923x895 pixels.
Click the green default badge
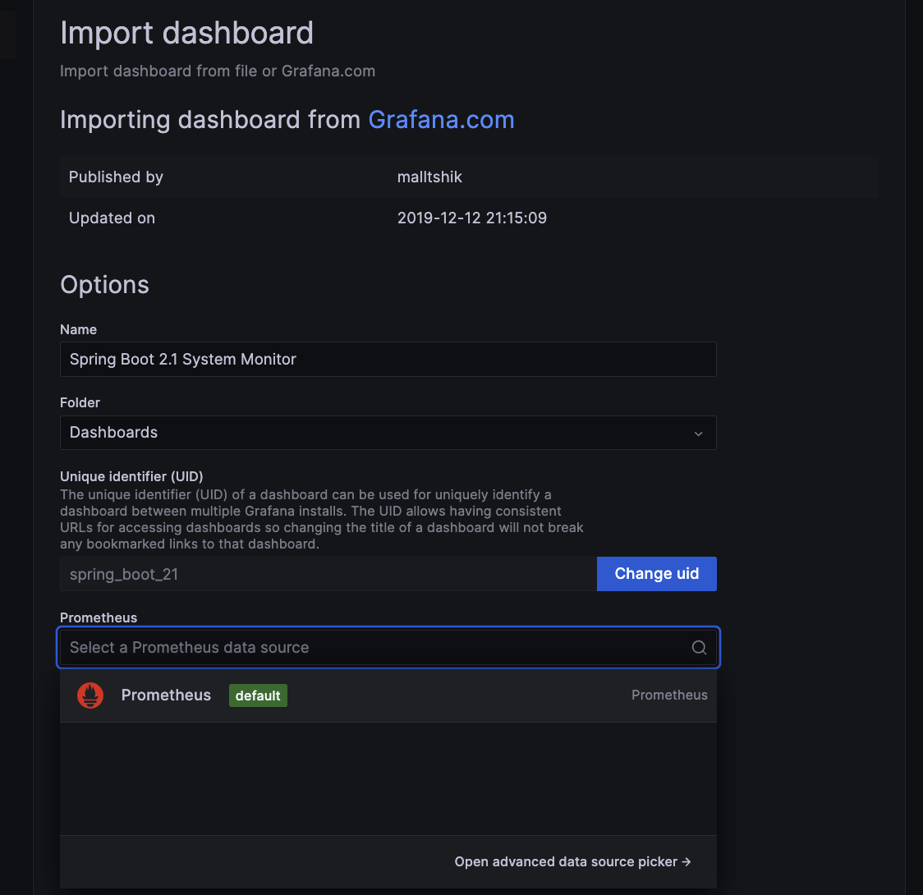click(x=258, y=695)
